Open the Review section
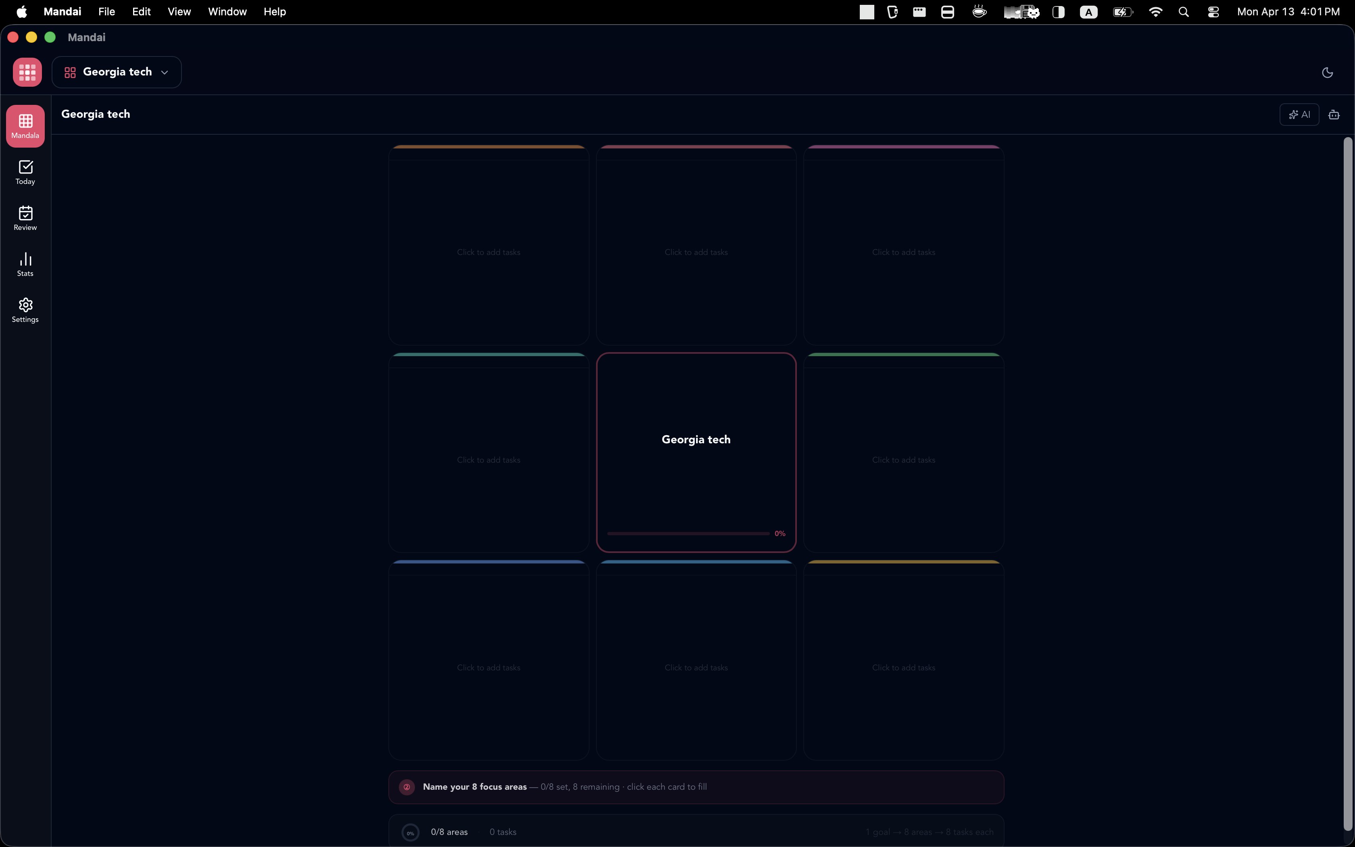The width and height of the screenshot is (1355, 847). point(25,219)
